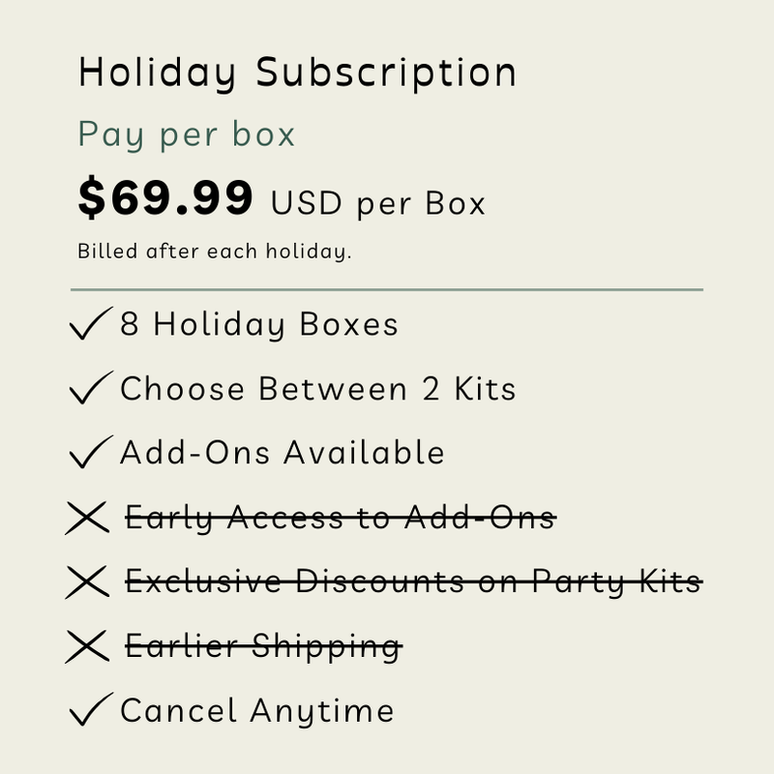Click the Holiday Subscription heading
The image size is (774, 774).
click(297, 74)
